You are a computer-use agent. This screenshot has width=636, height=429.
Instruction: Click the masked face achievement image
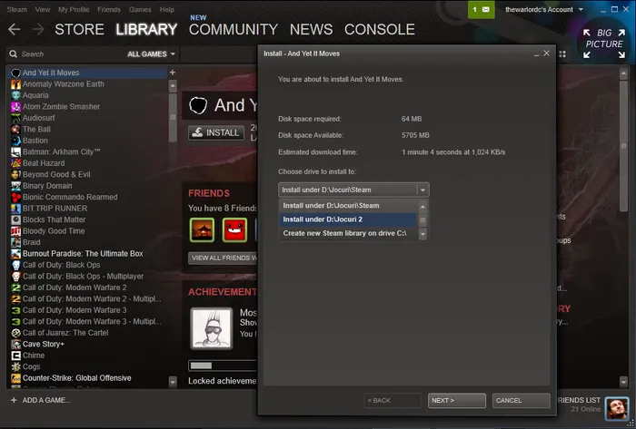coord(212,328)
